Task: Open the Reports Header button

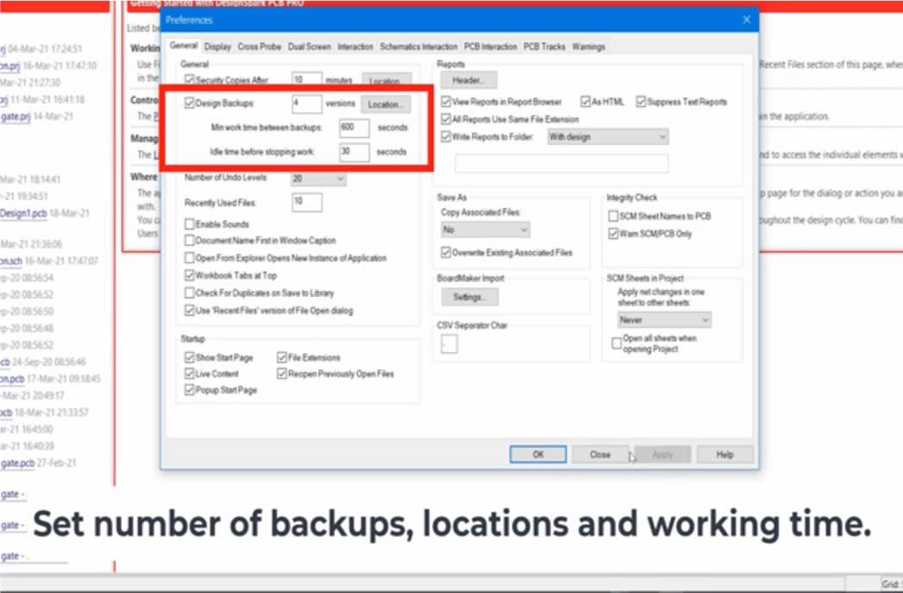Action: (x=469, y=80)
